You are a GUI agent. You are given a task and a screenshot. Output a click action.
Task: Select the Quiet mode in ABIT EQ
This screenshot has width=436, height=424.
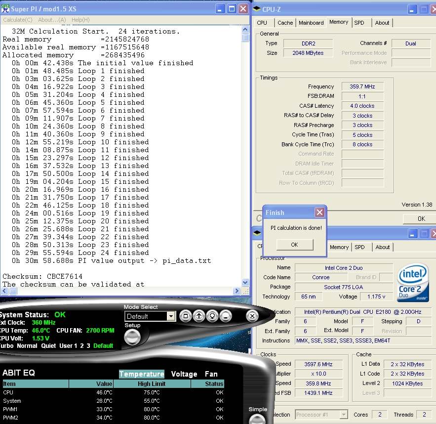point(48,346)
